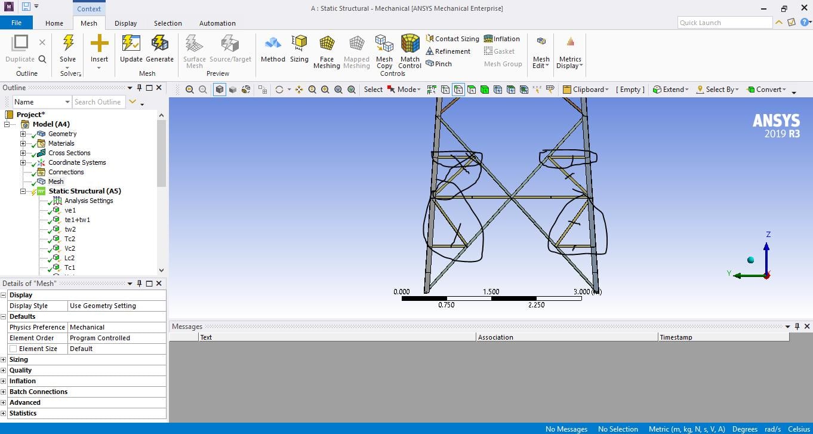The image size is (813, 434).
Task: Open the Select By button
Action: coord(717,90)
